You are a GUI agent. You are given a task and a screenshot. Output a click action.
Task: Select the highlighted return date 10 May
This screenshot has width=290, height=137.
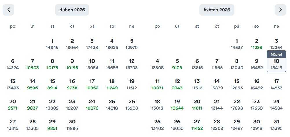point(276,64)
